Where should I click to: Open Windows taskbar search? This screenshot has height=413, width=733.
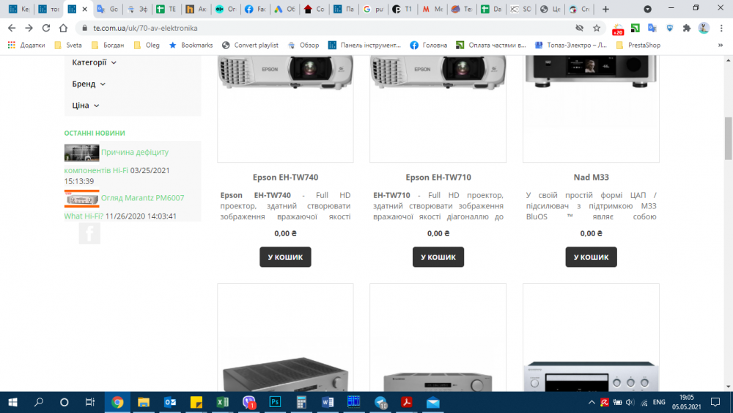point(39,402)
